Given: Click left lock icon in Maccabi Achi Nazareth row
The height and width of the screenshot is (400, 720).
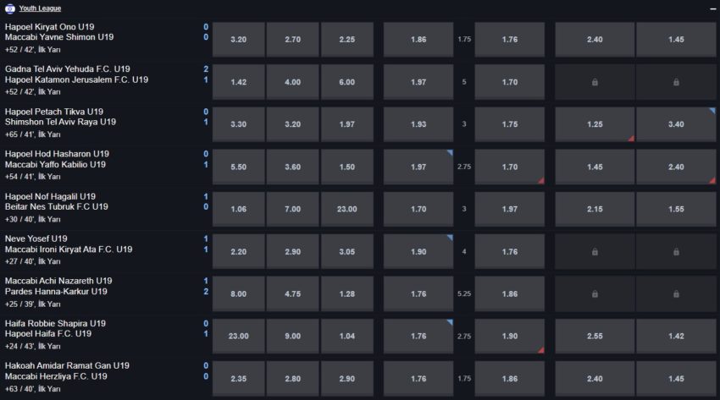Looking at the screenshot, I should click(595, 293).
